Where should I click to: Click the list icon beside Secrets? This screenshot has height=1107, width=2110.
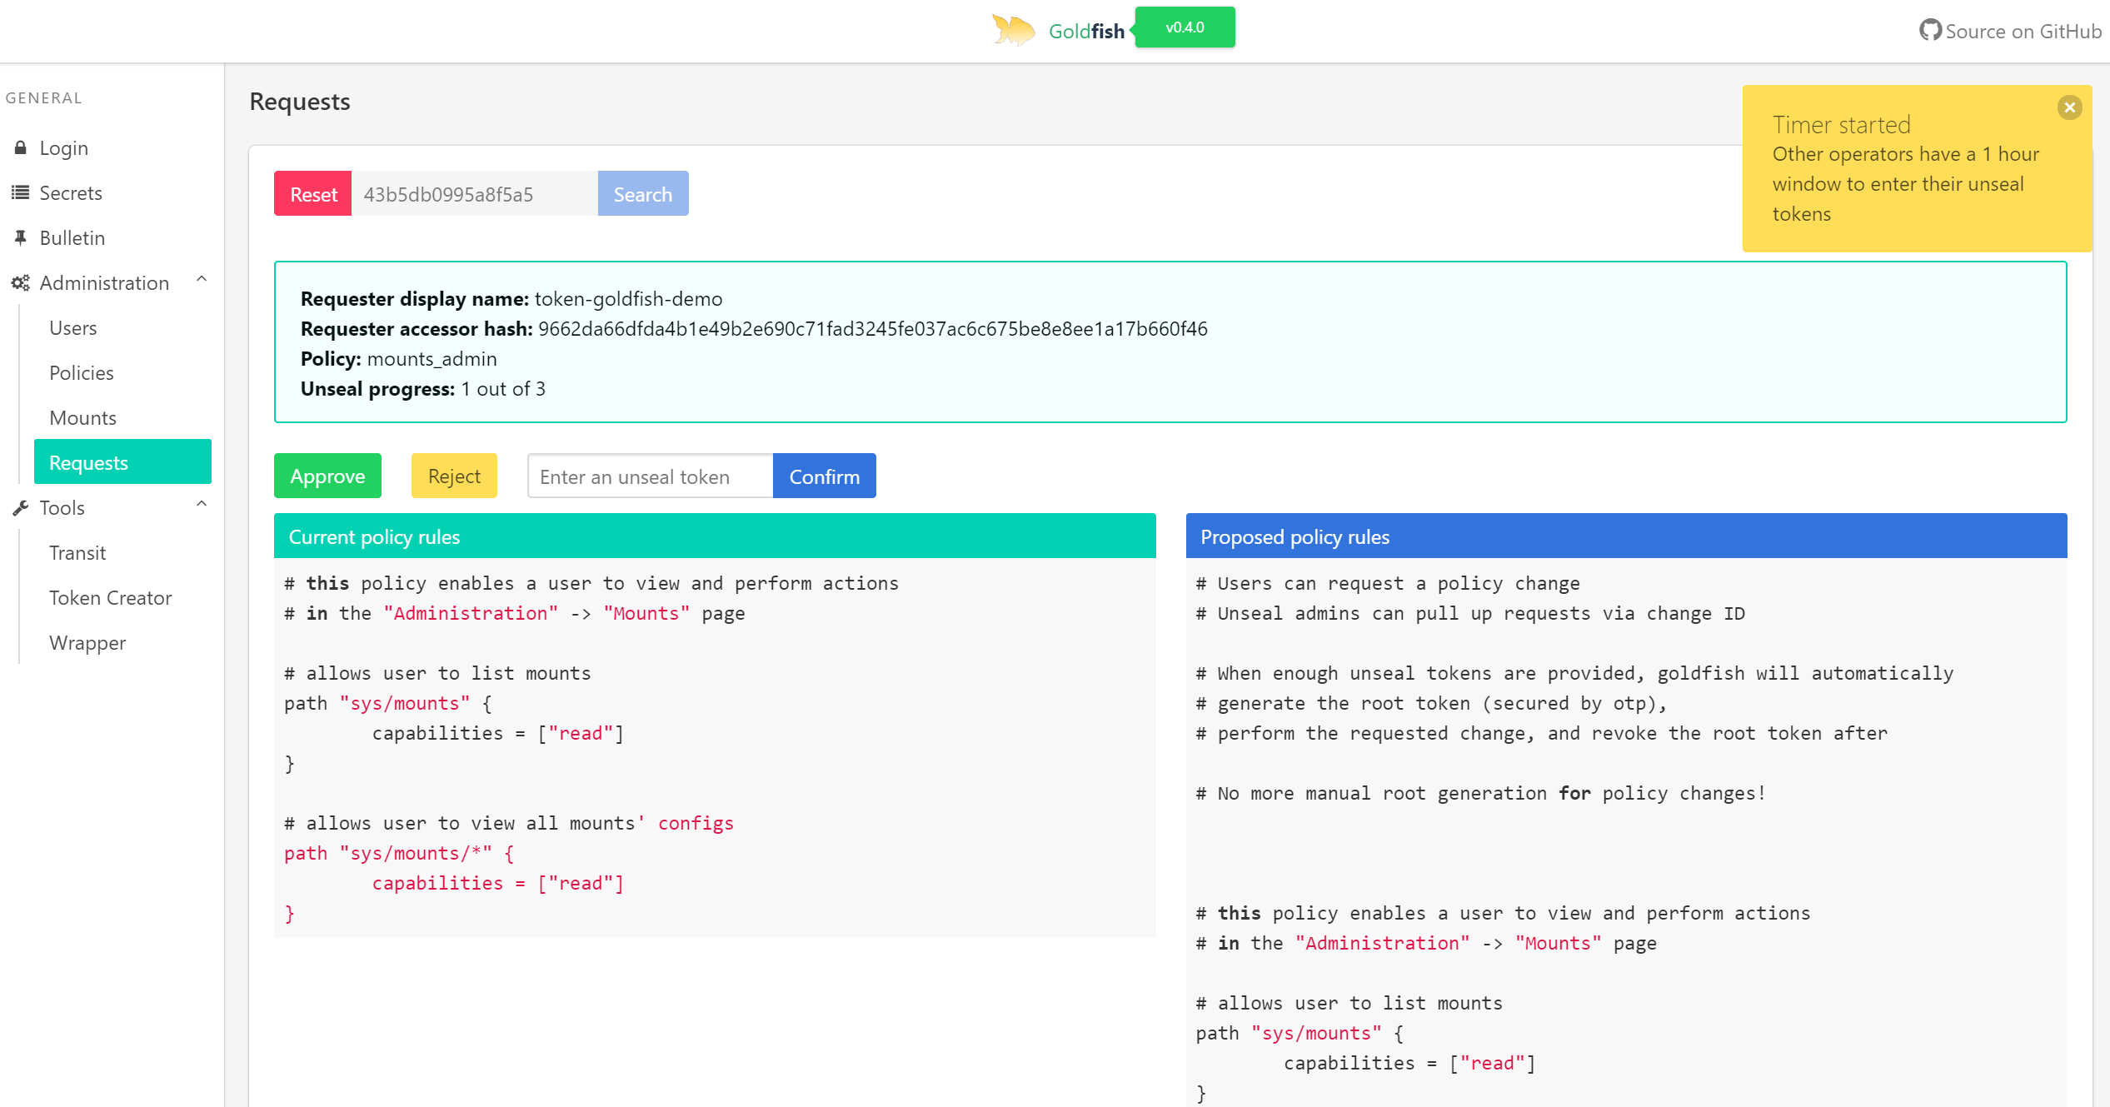pyautogui.click(x=21, y=193)
